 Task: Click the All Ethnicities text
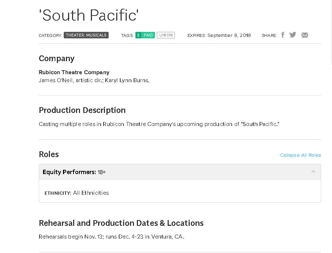[91, 193]
